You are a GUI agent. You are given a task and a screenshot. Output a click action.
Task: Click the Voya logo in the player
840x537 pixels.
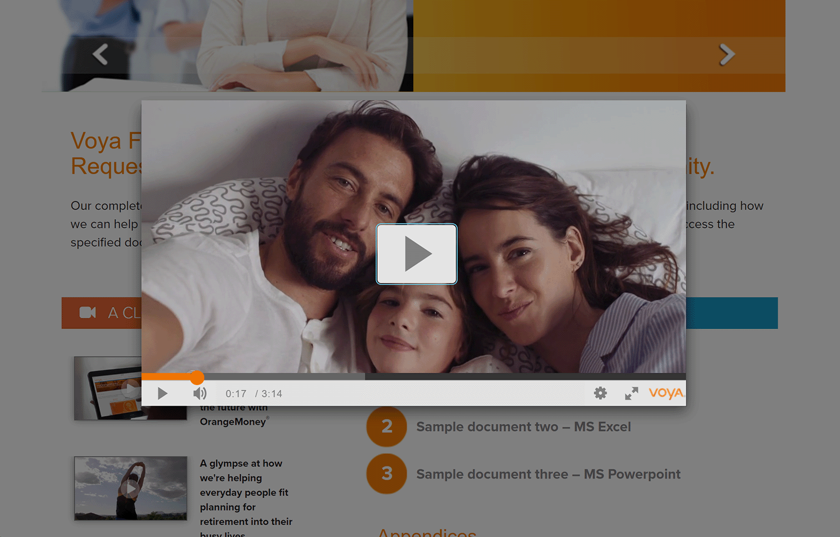pyautogui.click(x=666, y=393)
